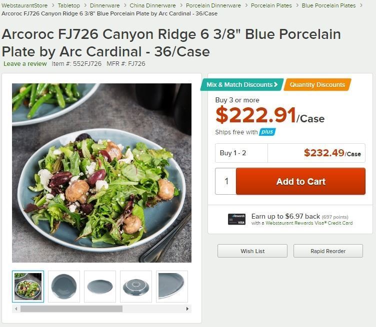Select the plate underside thumbnail

tap(136, 287)
